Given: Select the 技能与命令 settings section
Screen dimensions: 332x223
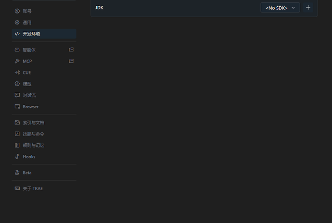Looking at the screenshot, I should pyautogui.click(x=44, y=134).
